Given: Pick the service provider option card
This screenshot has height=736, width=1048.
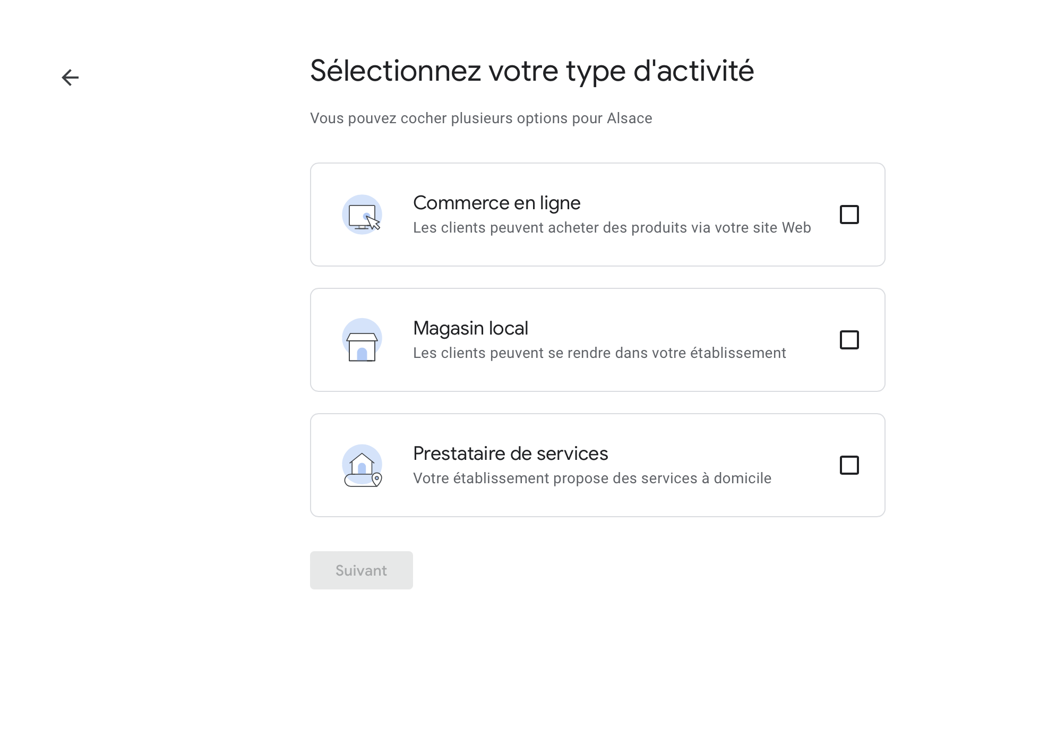Looking at the screenshot, I should pos(597,500).
